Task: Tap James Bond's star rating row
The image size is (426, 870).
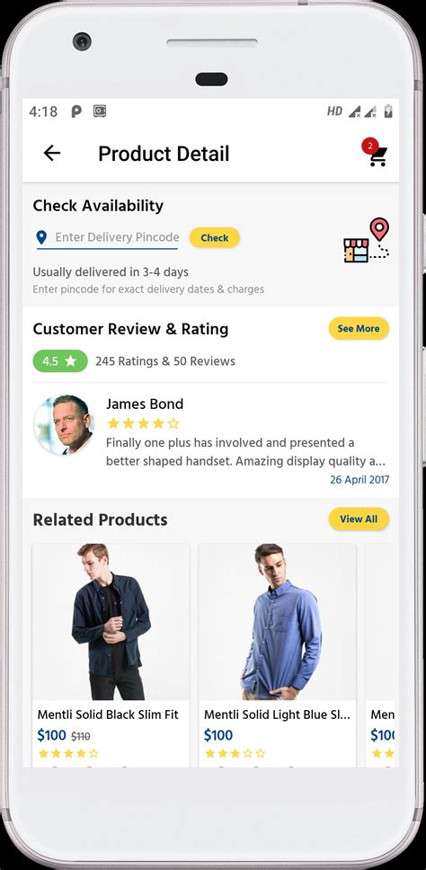Action: (143, 424)
